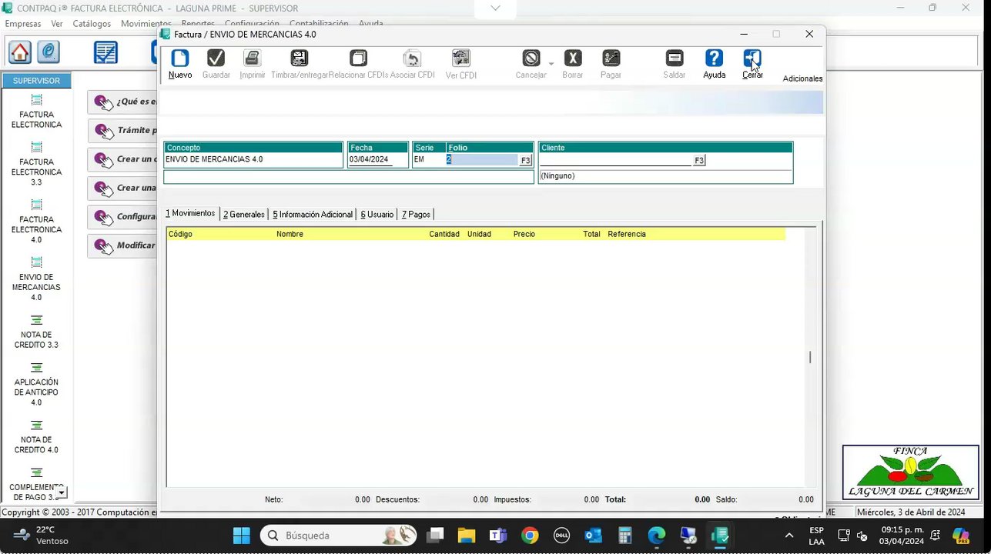Click the Timbrar/entregar icon

(x=299, y=58)
